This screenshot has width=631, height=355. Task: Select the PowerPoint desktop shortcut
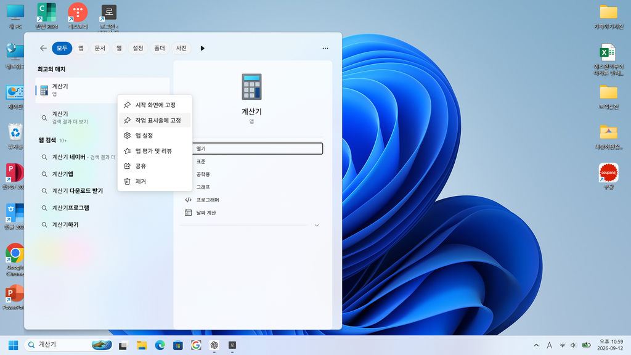[x=14, y=298]
